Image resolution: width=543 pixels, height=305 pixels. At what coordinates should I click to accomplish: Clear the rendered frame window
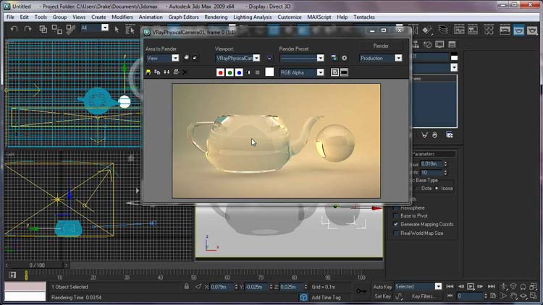185,72
